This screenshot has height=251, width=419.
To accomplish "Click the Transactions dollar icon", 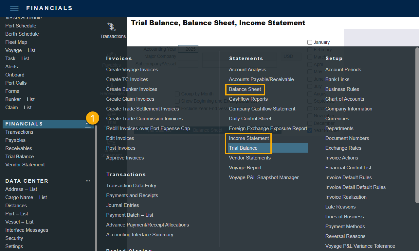I will [112, 27].
